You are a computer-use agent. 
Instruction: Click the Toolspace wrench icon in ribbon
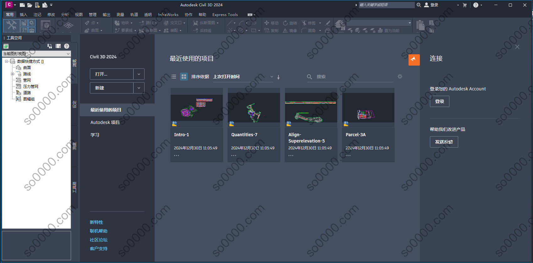click(x=12, y=25)
